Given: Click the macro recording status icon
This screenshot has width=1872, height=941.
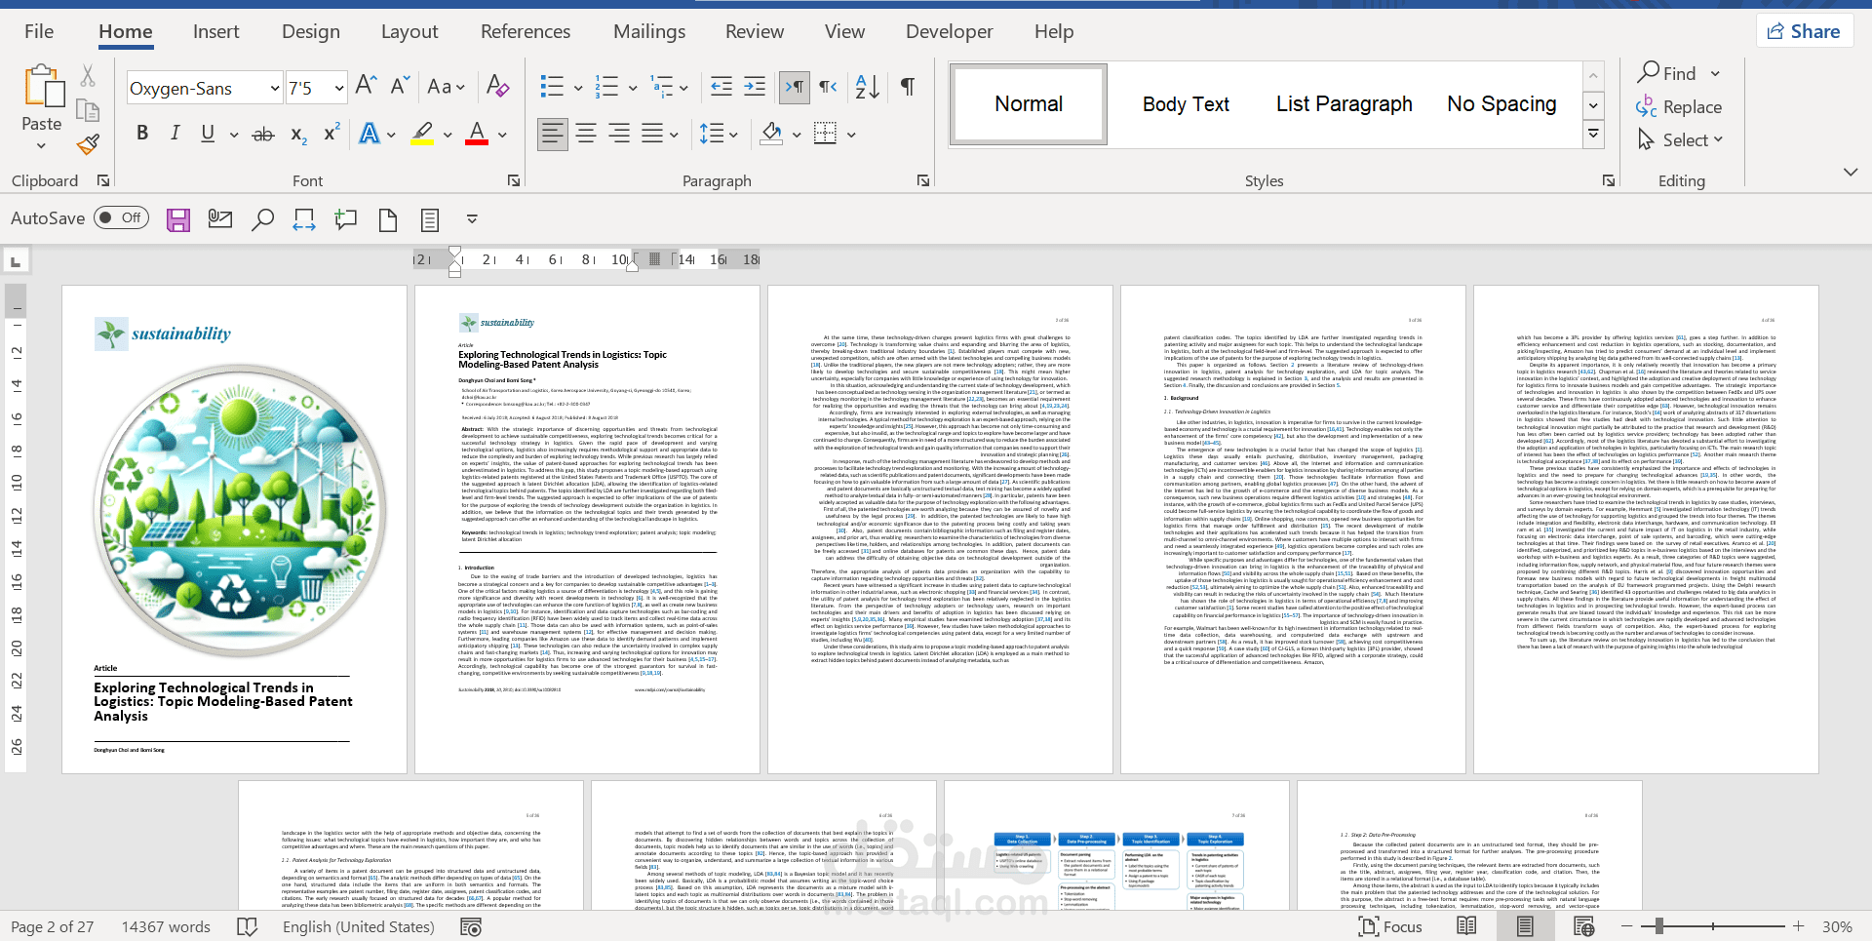Looking at the screenshot, I should coord(471,926).
